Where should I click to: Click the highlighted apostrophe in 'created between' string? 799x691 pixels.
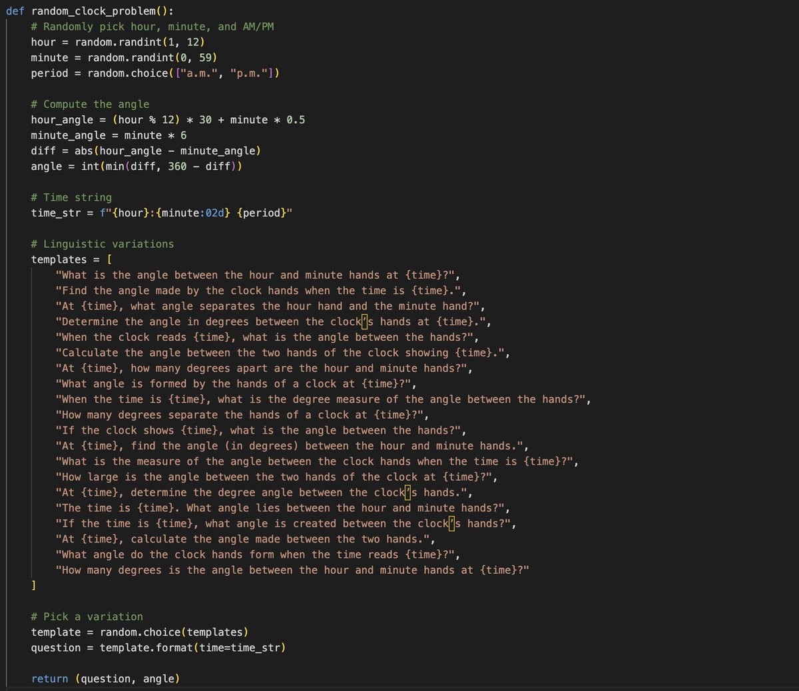point(452,524)
